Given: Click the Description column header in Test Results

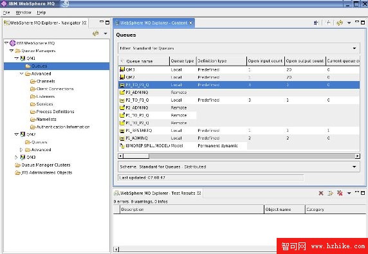Looking at the screenshot, I should point(192,210).
